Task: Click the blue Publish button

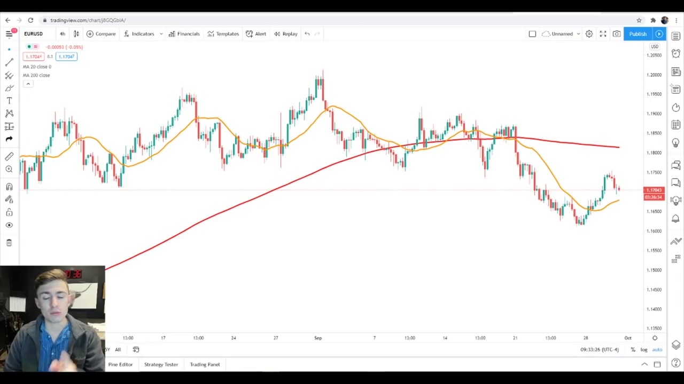Action: [638, 34]
